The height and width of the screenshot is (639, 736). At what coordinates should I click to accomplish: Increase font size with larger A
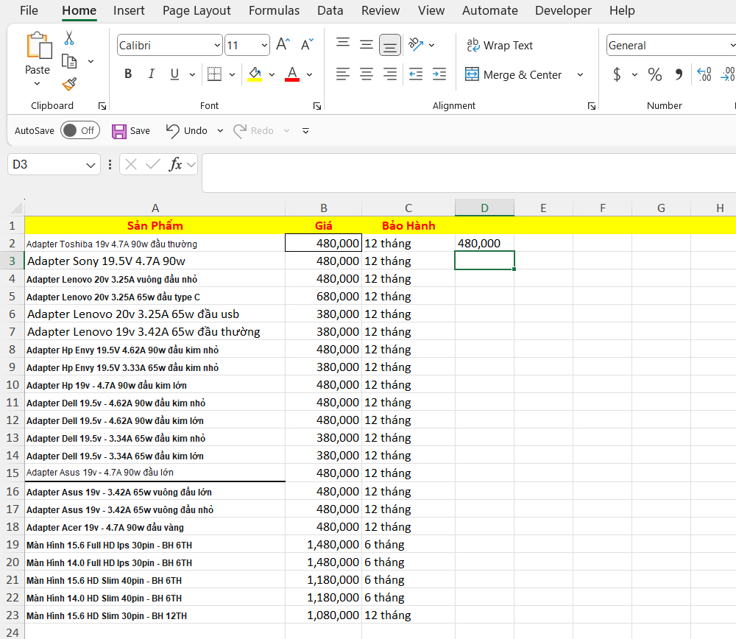click(283, 46)
